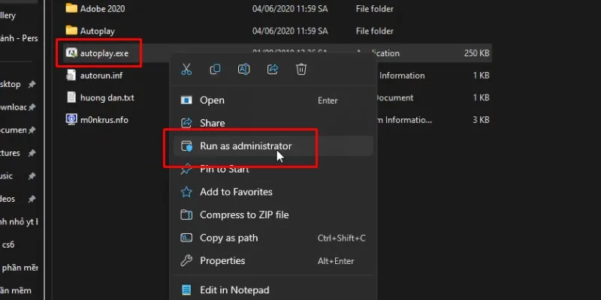Choose Edit in Notepad
The image size is (601, 300).
[273, 290]
